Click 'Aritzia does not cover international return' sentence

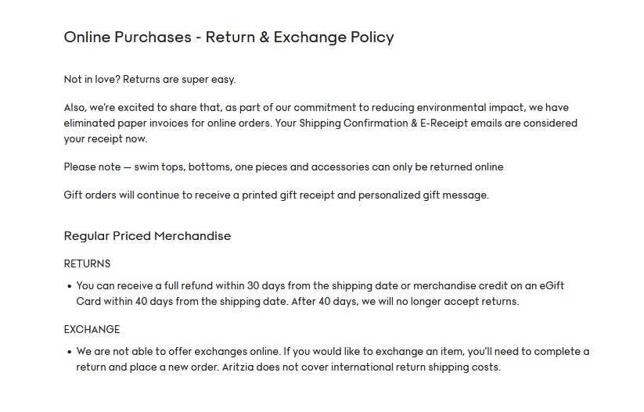(362, 367)
